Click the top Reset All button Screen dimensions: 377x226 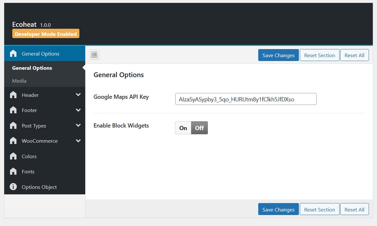tap(354, 55)
